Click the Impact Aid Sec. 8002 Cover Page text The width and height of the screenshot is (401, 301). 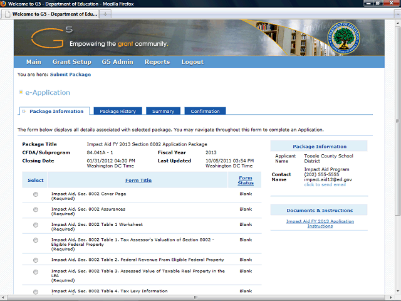click(x=89, y=194)
